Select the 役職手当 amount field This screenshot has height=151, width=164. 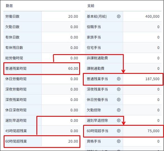click(142, 27)
